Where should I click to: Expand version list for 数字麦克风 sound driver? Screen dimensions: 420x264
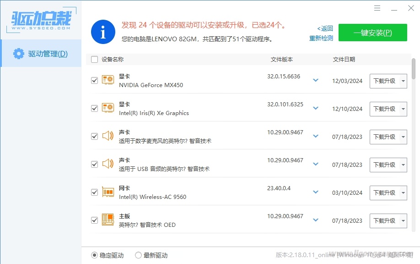pyautogui.click(x=316, y=136)
